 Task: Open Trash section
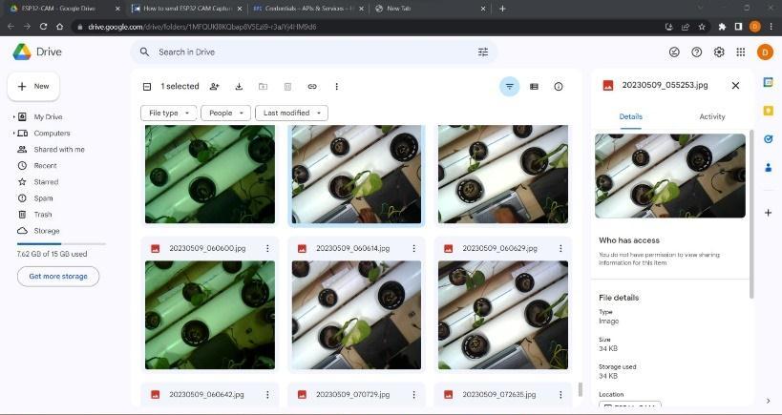(x=42, y=215)
